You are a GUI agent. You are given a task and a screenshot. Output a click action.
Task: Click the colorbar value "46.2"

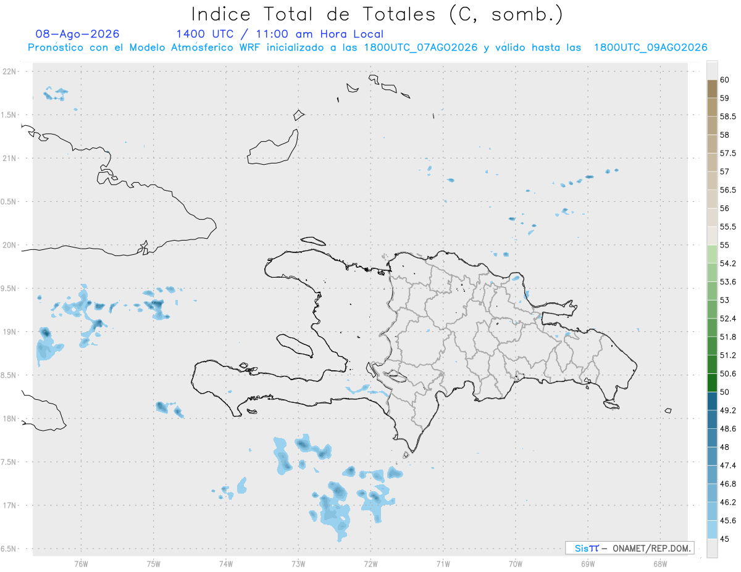(x=728, y=502)
